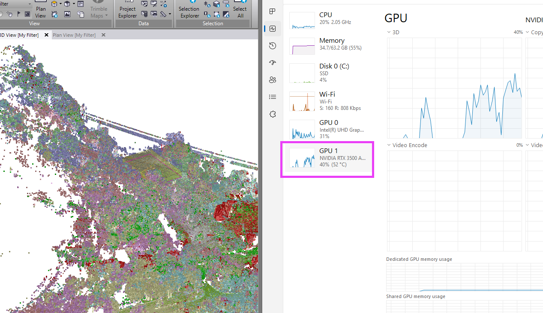The image size is (543, 313).
Task: Open the Startup apps page icon
Action: pos(273,63)
